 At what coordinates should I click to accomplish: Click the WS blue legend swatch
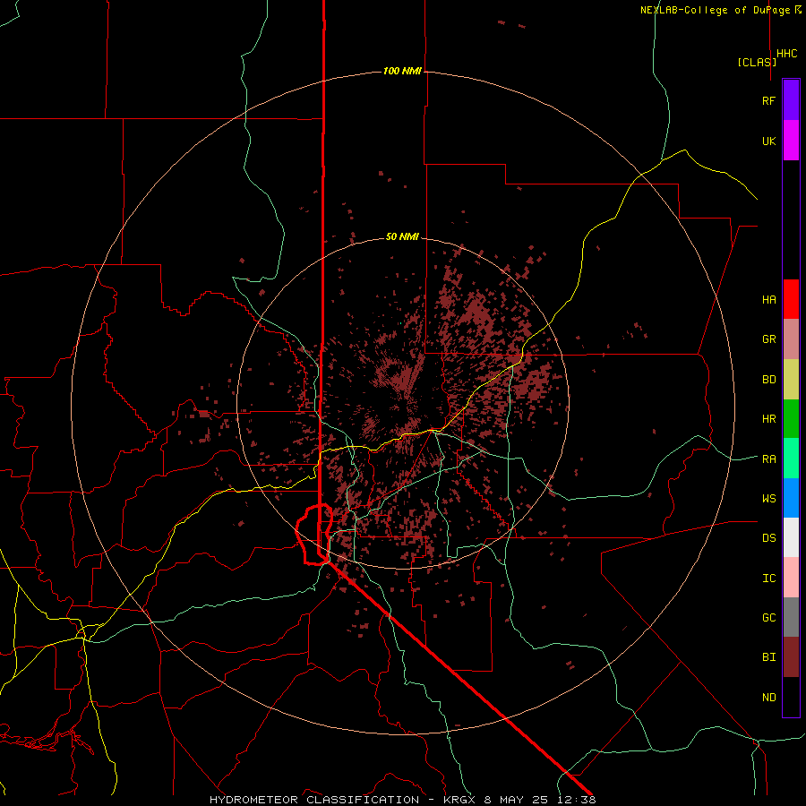[x=791, y=498]
